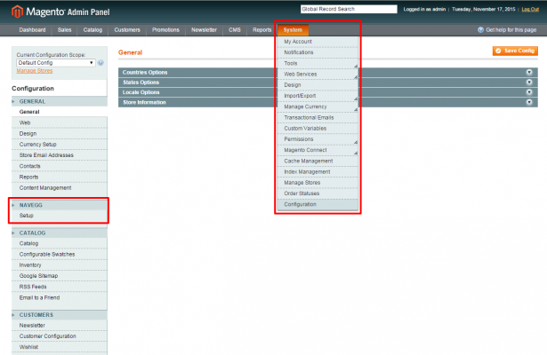Screen dimensions: 547x355
Task: Open the Reports top menu
Action: click(262, 30)
